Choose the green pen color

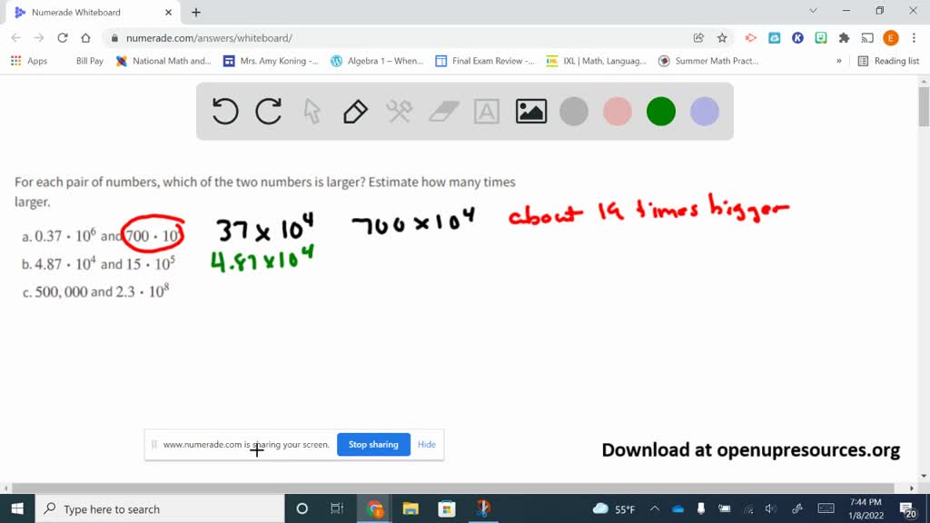[660, 111]
